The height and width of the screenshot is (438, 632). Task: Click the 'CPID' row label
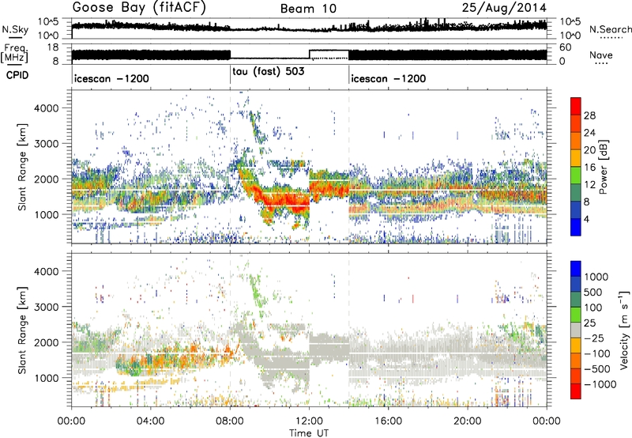[x=17, y=75]
